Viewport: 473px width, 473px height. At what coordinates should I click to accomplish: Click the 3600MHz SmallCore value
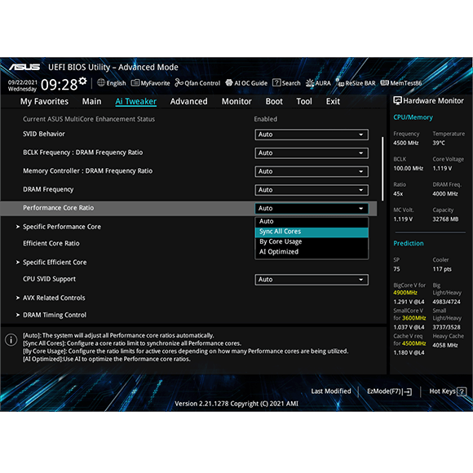414,318
